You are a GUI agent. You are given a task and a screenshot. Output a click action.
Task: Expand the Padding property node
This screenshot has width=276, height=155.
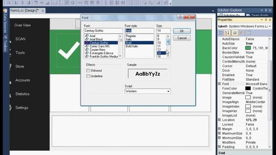coord(220,147)
